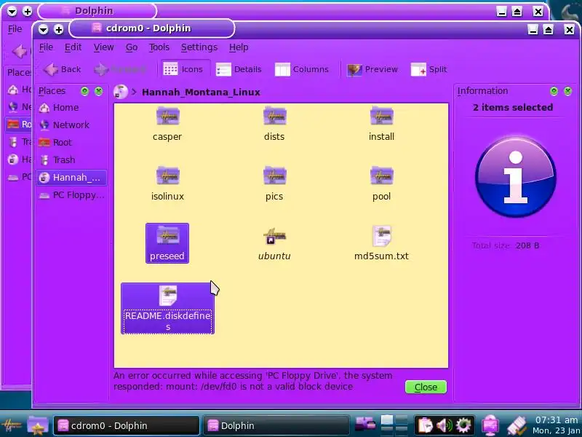Open the casper folder

[167, 125]
